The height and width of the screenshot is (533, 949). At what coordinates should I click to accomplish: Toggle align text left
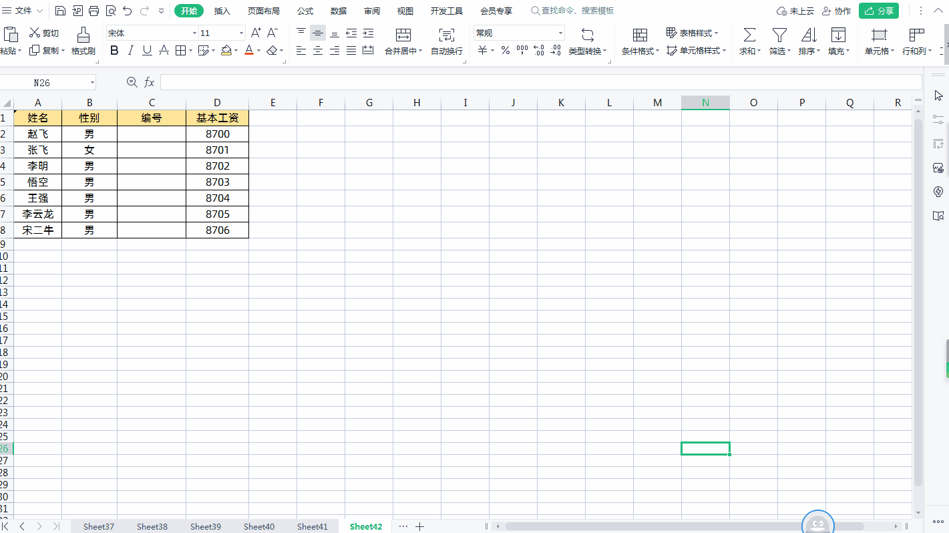[x=301, y=50]
